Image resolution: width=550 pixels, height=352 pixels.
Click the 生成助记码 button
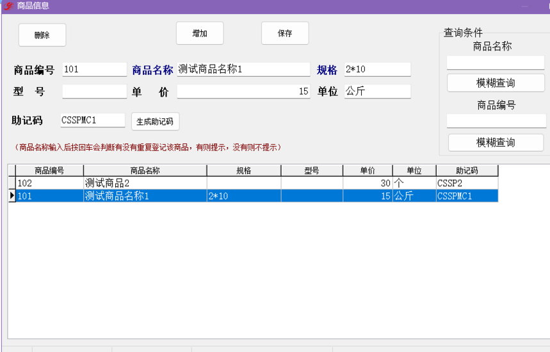click(155, 122)
